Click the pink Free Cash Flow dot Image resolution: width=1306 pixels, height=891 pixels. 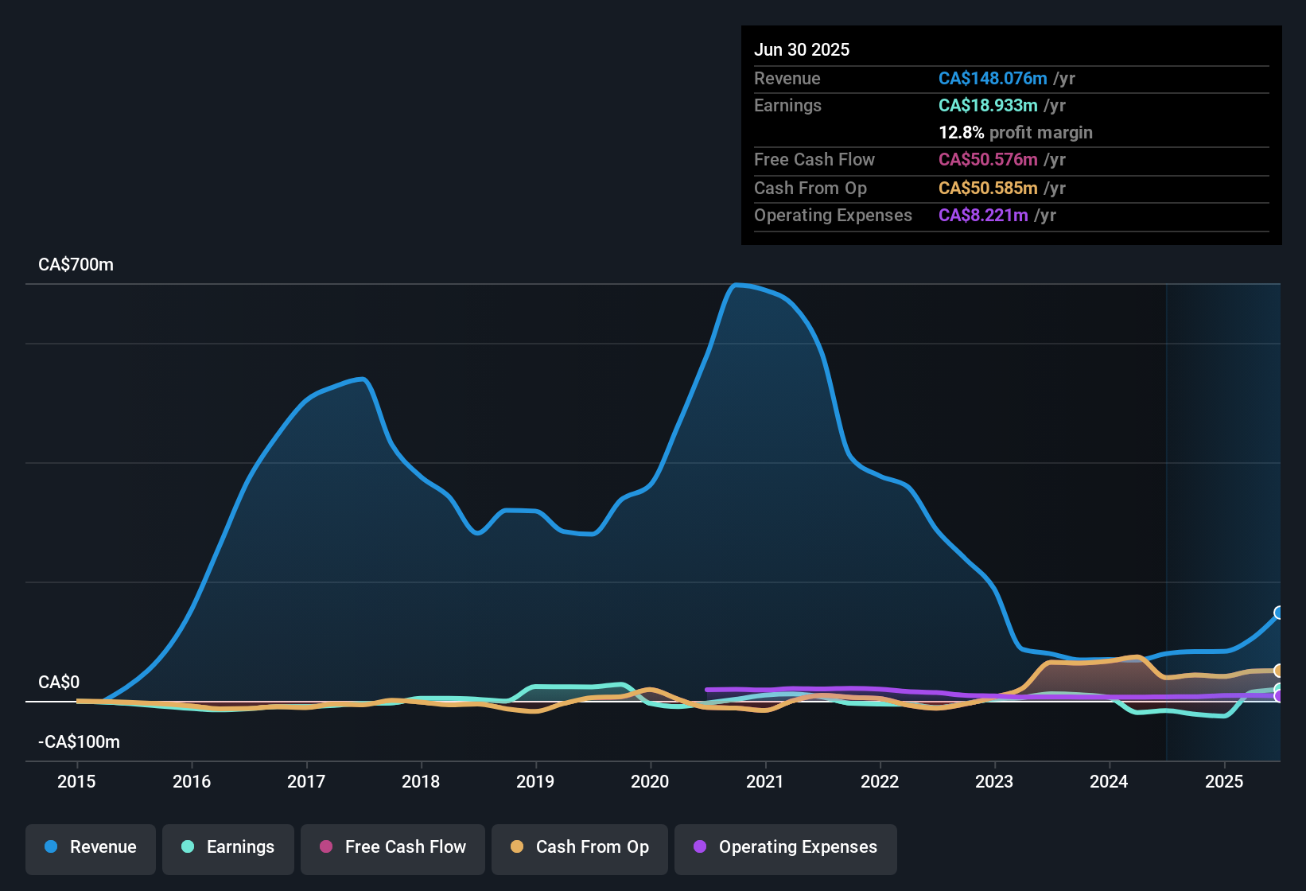click(x=326, y=846)
